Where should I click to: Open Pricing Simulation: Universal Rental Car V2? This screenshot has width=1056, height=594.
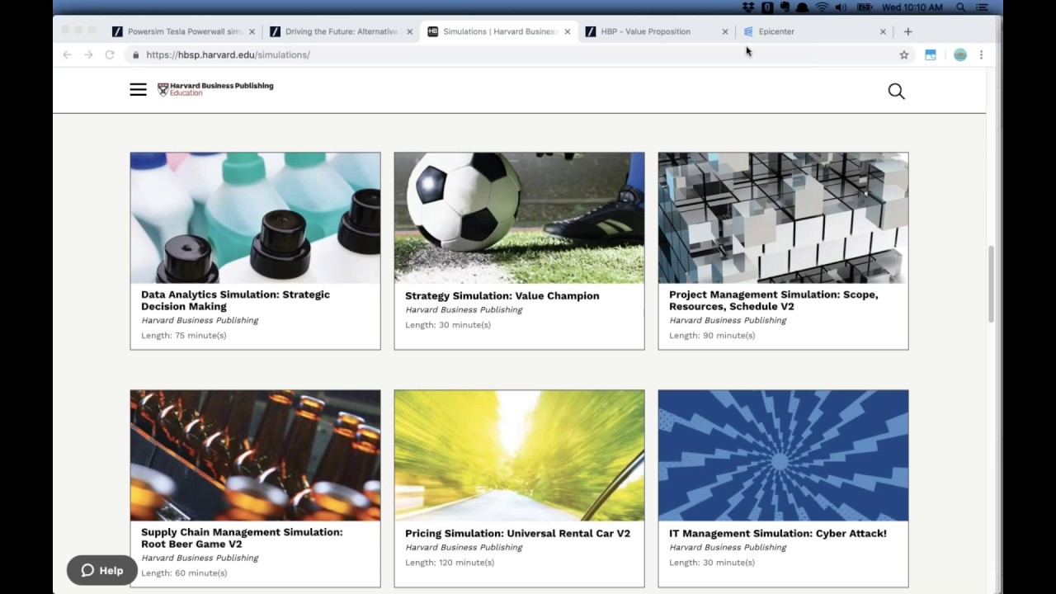pyautogui.click(x=517, y=533)
